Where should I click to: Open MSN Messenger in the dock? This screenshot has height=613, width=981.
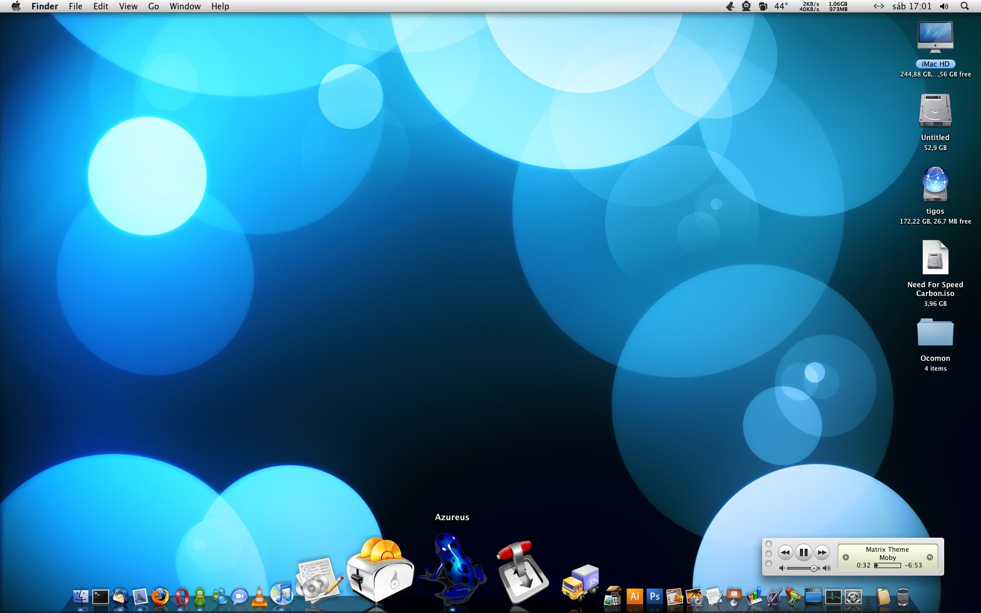pos(220,597)
